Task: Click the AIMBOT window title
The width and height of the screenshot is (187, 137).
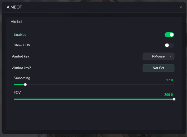Action: 15,7
